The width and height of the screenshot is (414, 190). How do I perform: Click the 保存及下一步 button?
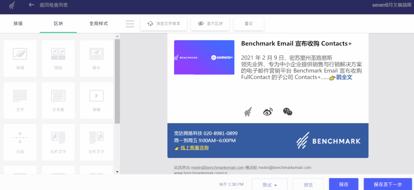pos(388,185)
